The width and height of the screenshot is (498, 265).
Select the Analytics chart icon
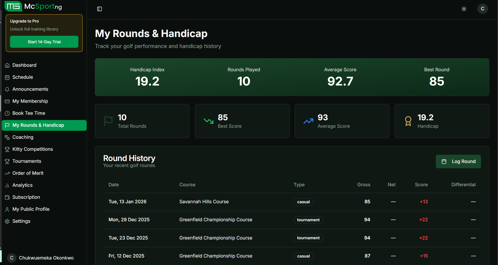(x=7, y=185)
